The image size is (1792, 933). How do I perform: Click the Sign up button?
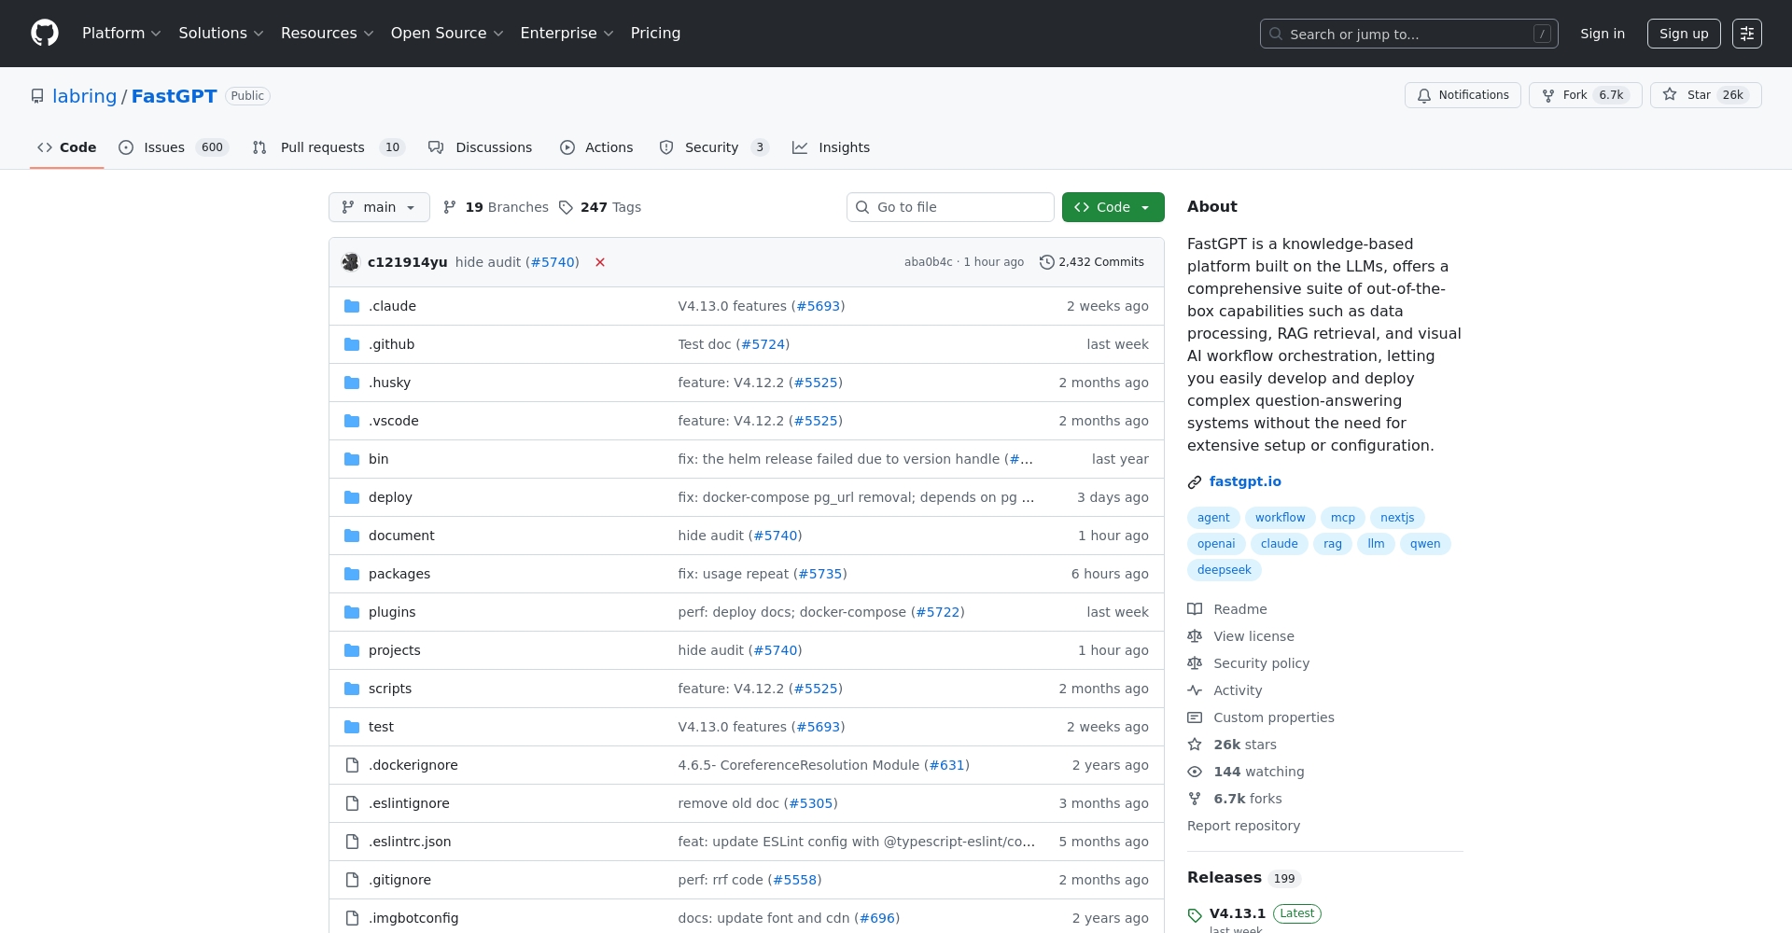(1683, 34)
